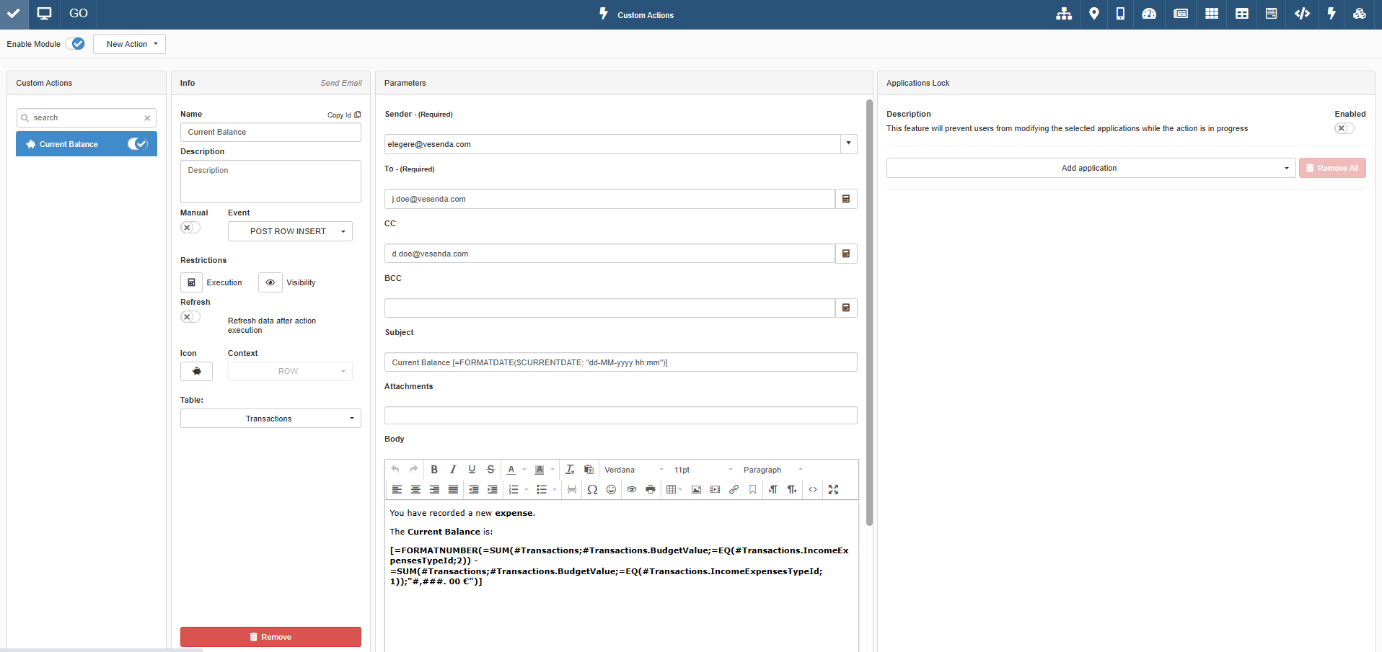Apply strikethrough in body editor

click(x=490, y=470)
